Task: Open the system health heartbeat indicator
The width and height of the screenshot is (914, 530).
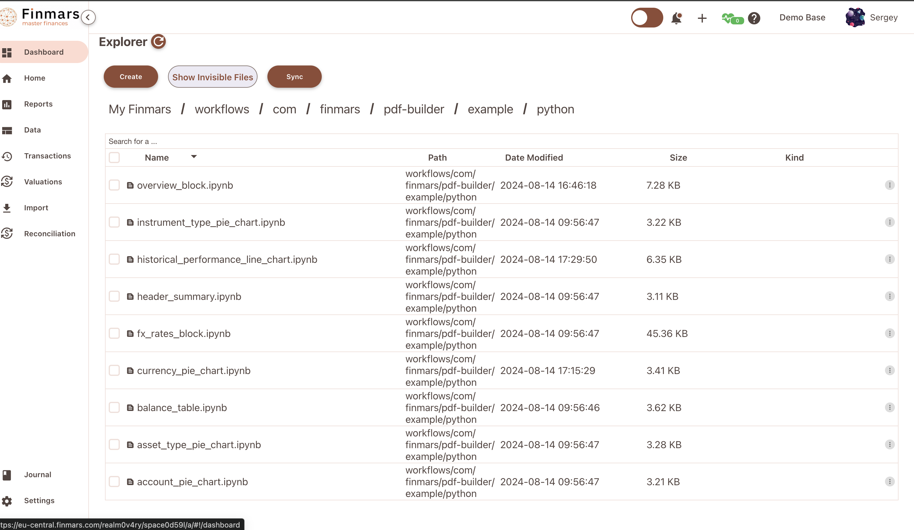Action: 732,18
